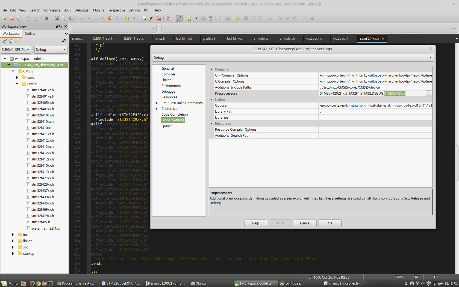The image size is (459, 287).
Task: Toggle the highlight word marker button
Action: 179,18
